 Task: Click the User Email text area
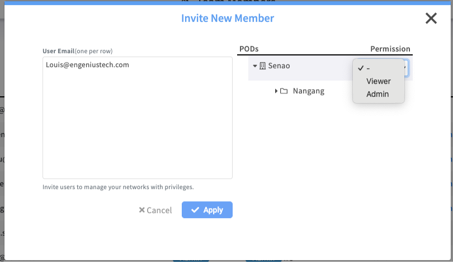coord(137,123)
